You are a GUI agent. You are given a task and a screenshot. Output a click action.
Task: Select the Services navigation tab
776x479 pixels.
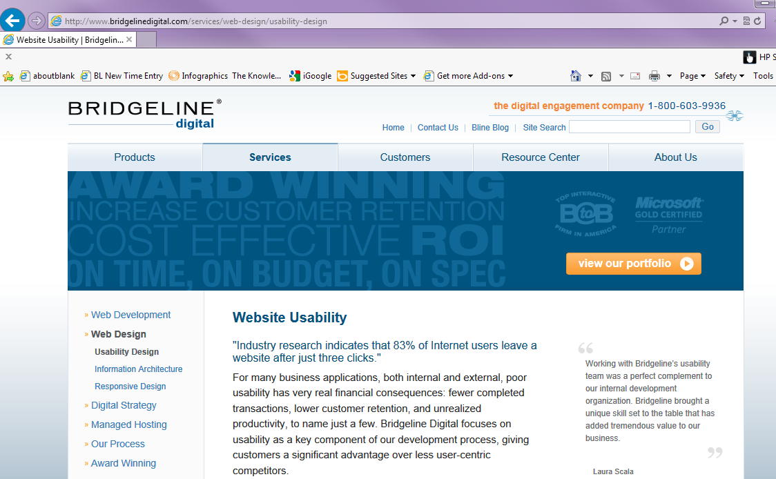270,157
